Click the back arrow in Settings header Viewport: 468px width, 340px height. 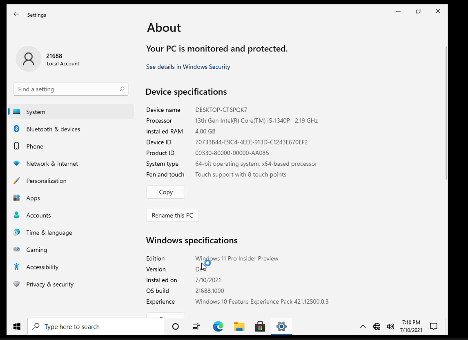pyautogui.click(x=16, y=14)
